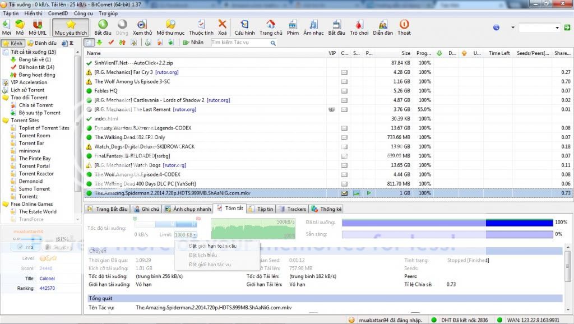Open the CometID menu

click(58, 13)
